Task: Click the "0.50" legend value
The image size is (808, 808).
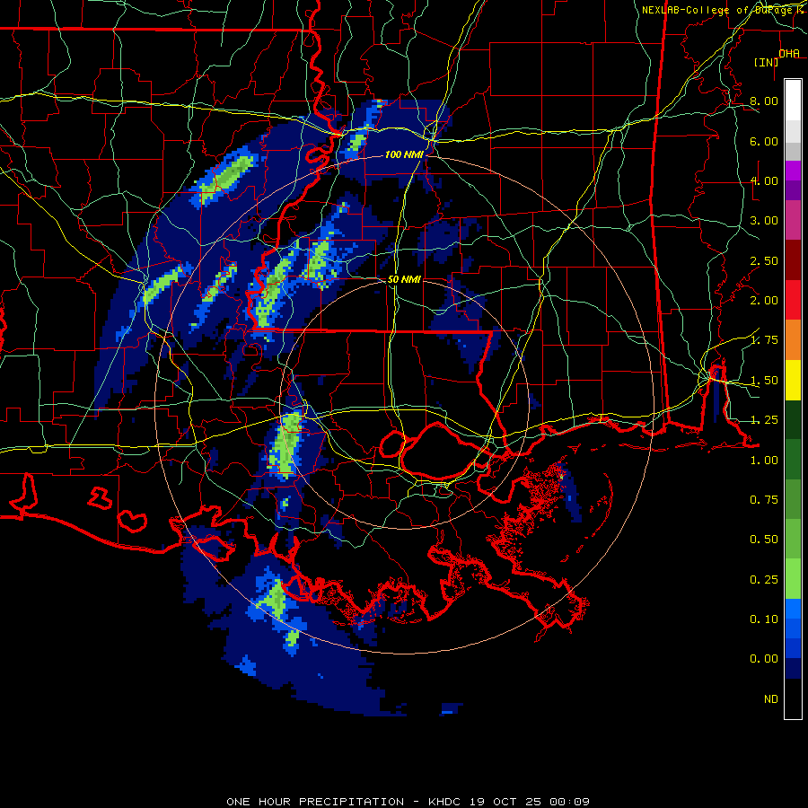Action: tap(764, 540)
